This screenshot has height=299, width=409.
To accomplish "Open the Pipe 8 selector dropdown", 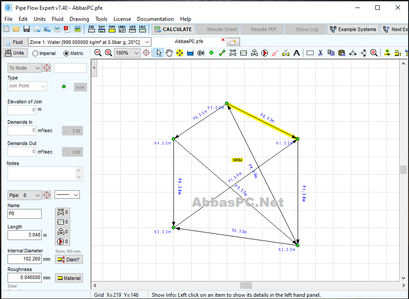I will point(24,195).
